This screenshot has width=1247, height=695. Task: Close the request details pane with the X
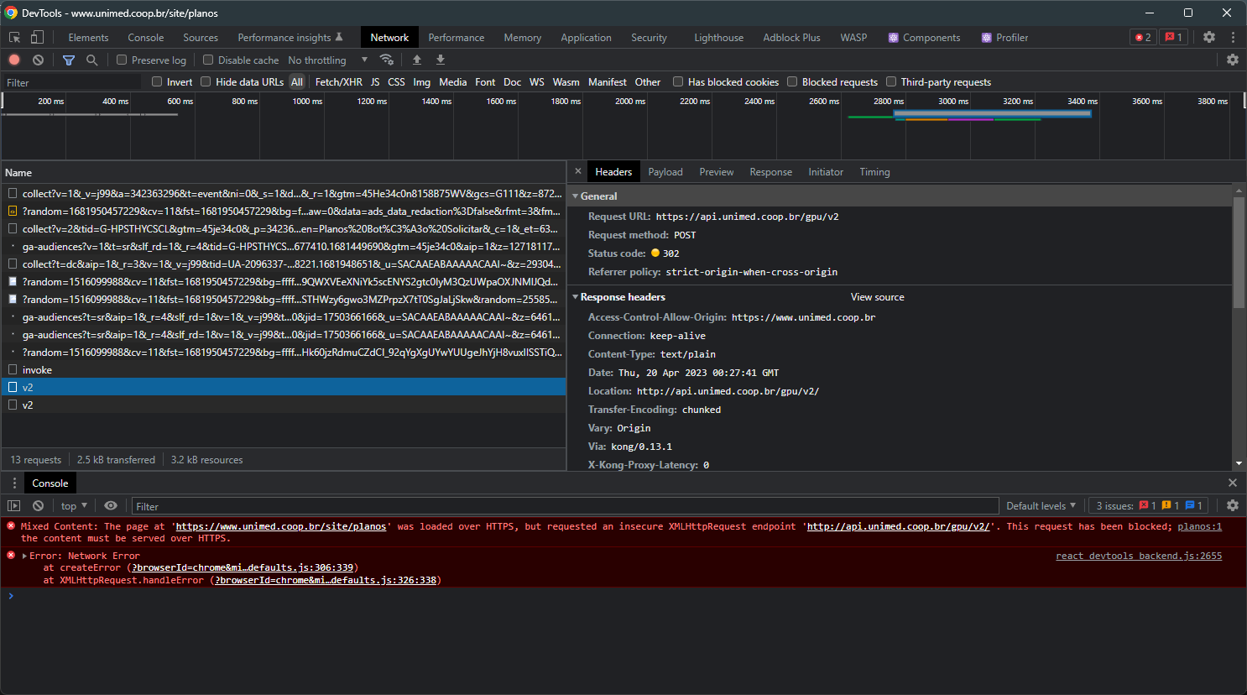[577, 171]
